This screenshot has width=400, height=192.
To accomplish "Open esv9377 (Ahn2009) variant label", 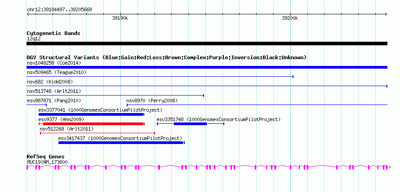I will [61, 119].
